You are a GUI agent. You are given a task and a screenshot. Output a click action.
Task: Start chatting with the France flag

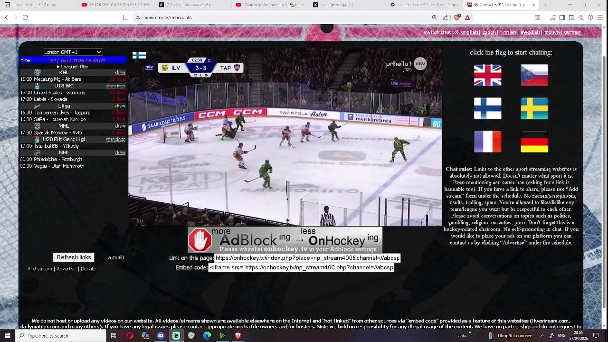click(487, 142)
